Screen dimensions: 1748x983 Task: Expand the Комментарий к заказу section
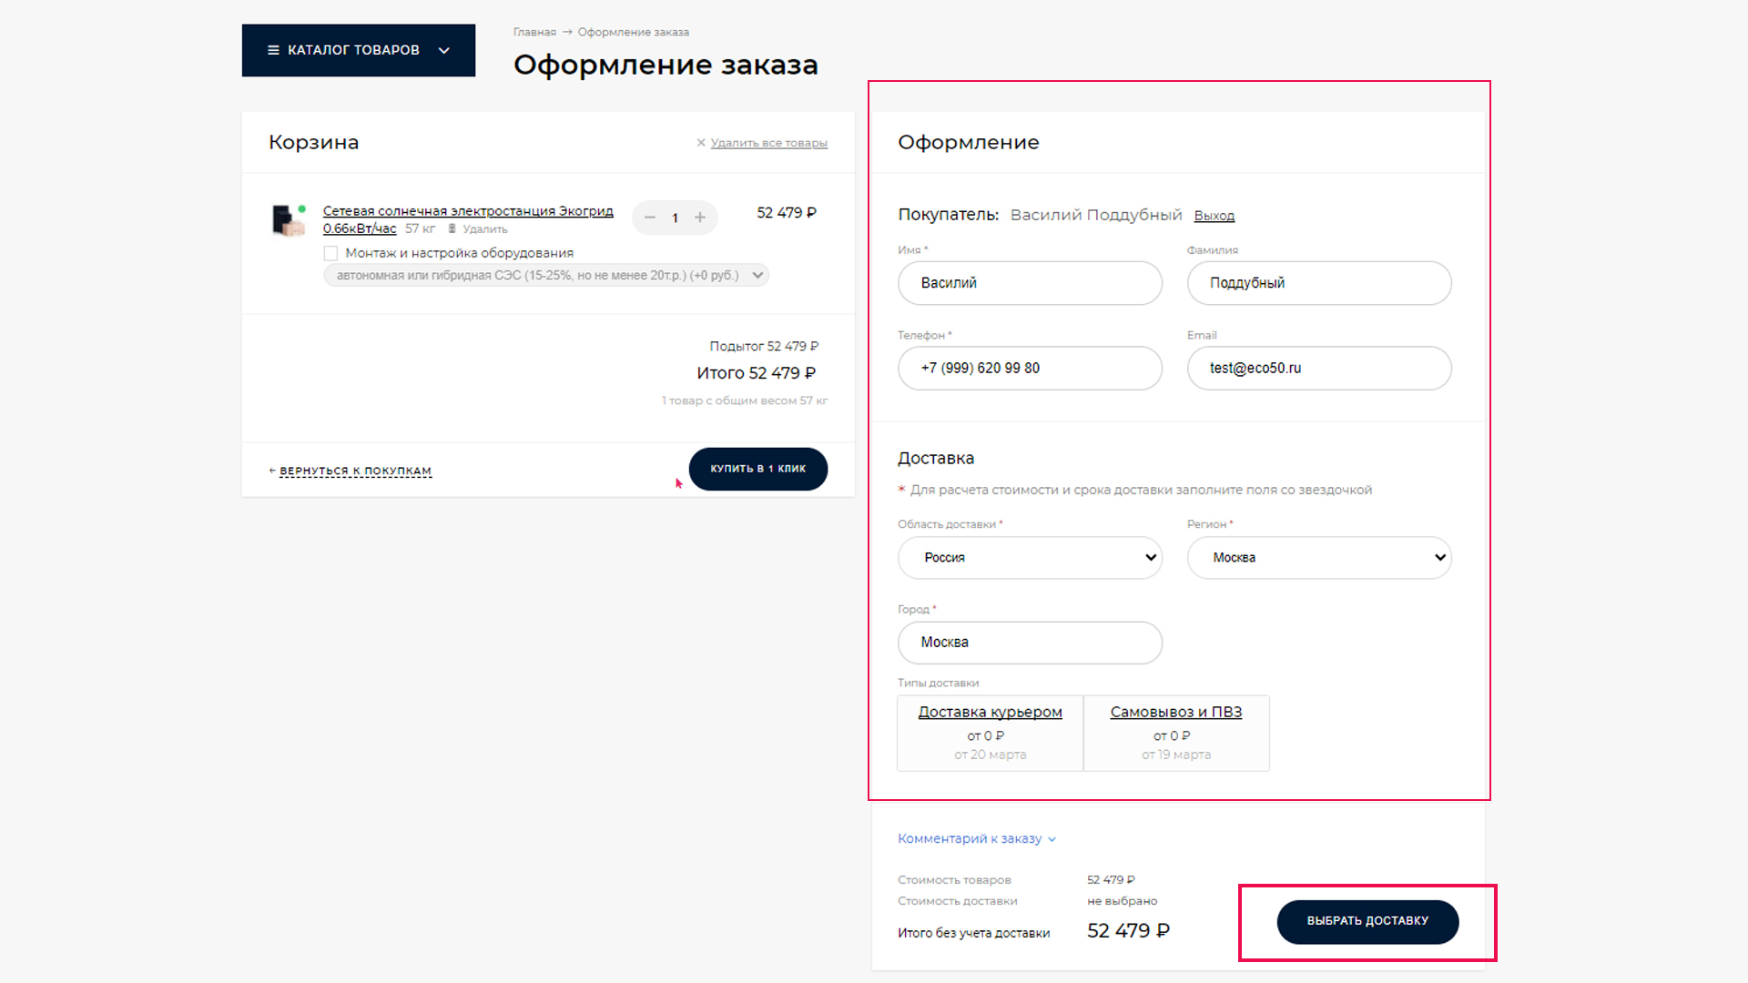click(976, 838)
